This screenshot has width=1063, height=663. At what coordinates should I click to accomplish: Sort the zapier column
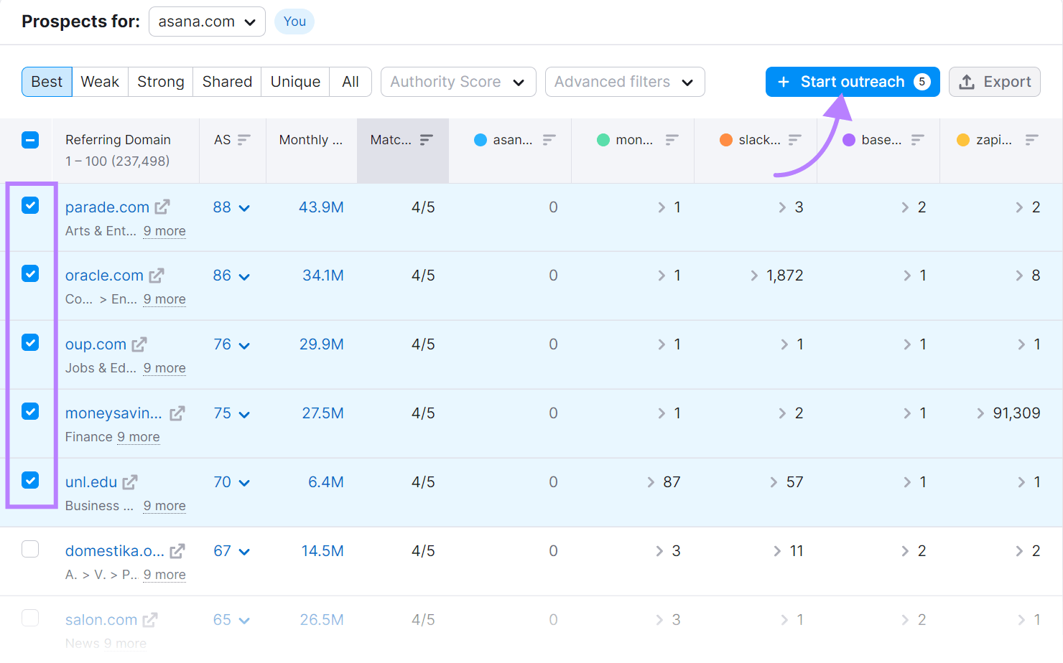tap(1032, 140)
